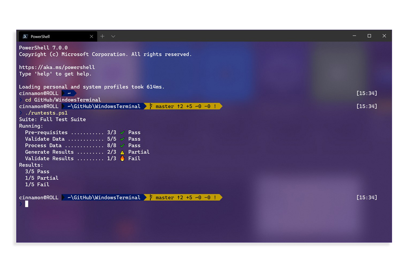Click the './runtests.ps1' command
This screenshot has height=272, width=408.
point(47,113)
